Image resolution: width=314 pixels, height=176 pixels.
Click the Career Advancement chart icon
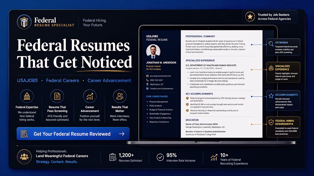90,96
